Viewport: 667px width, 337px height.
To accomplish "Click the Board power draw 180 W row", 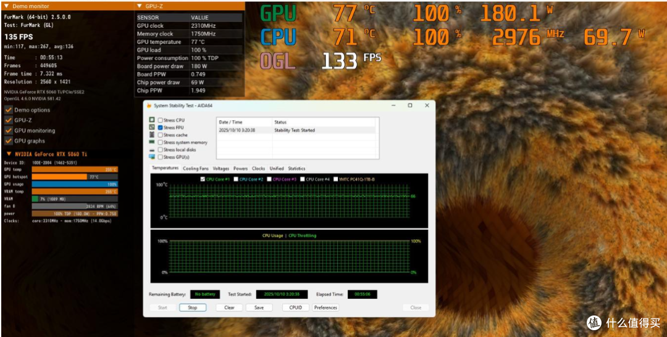I will (190, 66).
